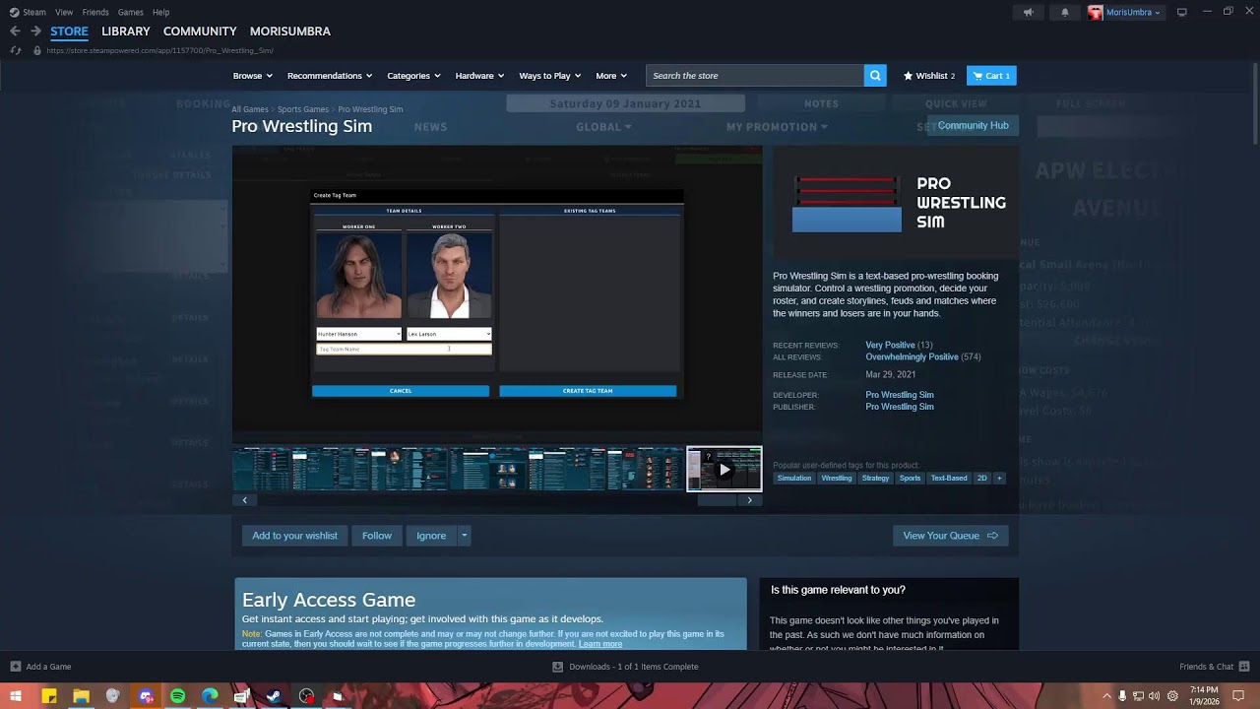1260x709 pixels.
Task: Click View Your Queue button
Action: [x=950, y=536]
